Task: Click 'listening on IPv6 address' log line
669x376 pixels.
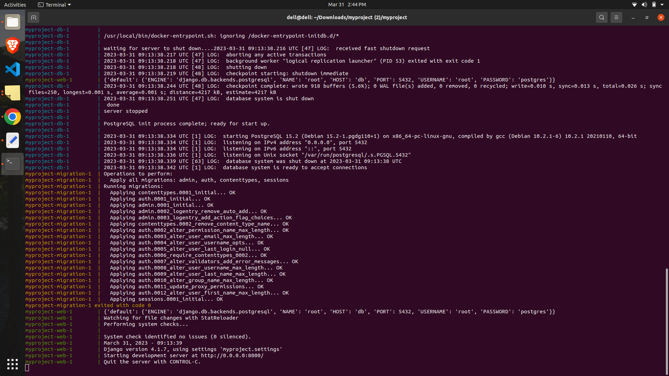Action: 228,149
